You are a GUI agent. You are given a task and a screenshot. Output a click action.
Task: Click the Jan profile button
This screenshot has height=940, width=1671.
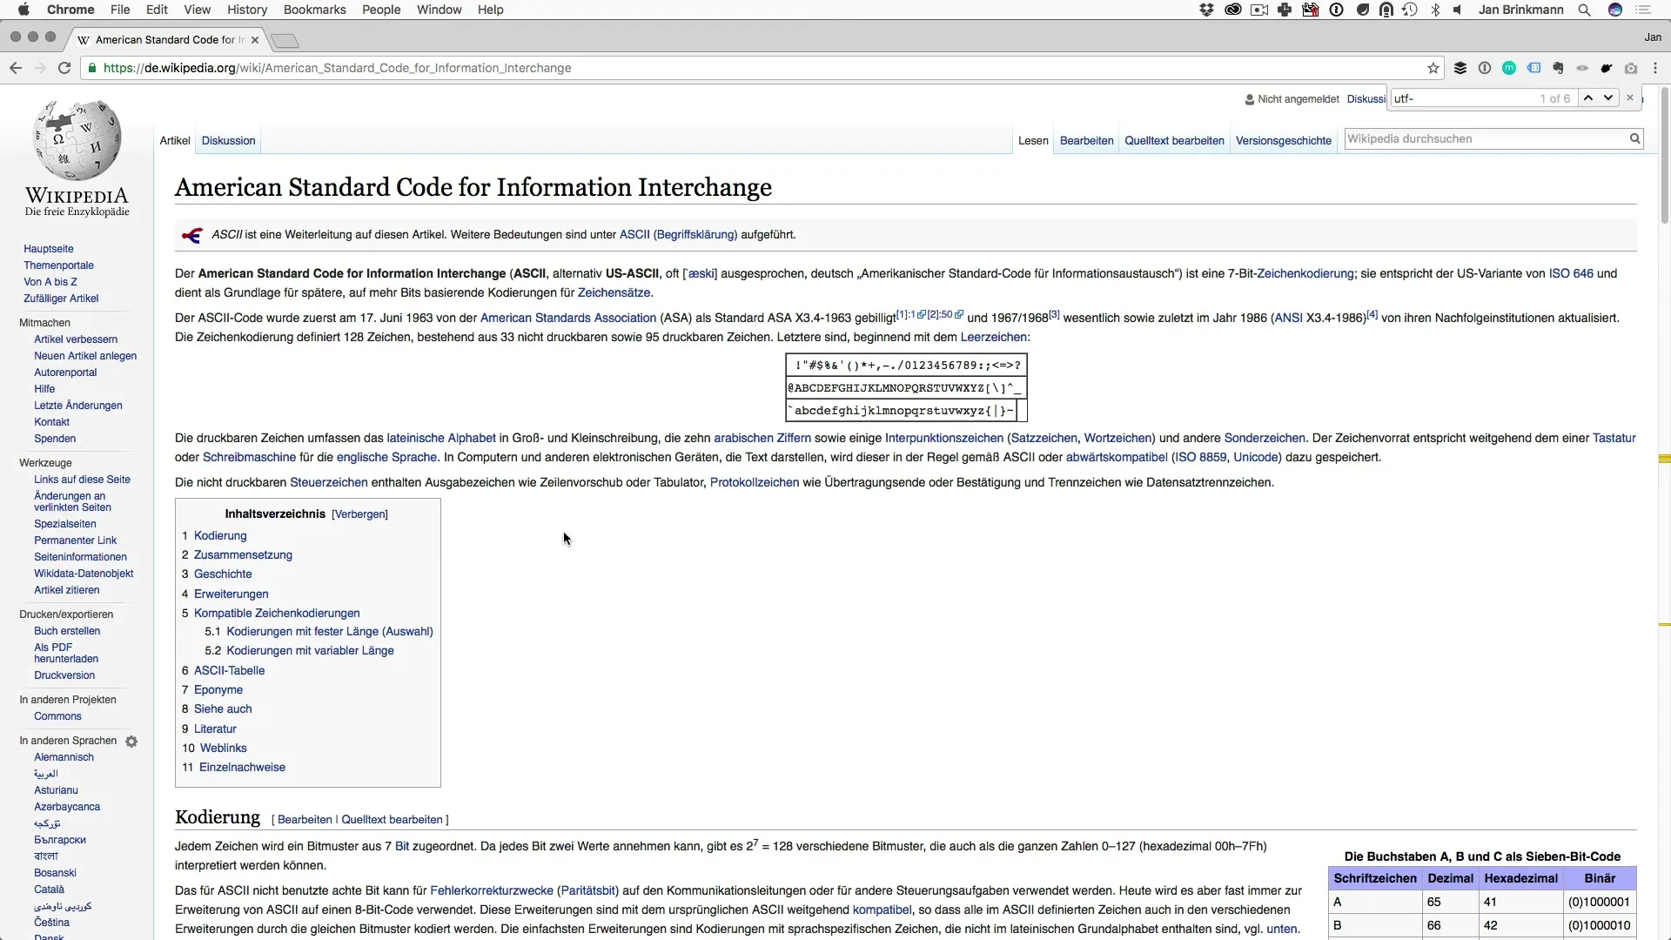(1653, 37)
